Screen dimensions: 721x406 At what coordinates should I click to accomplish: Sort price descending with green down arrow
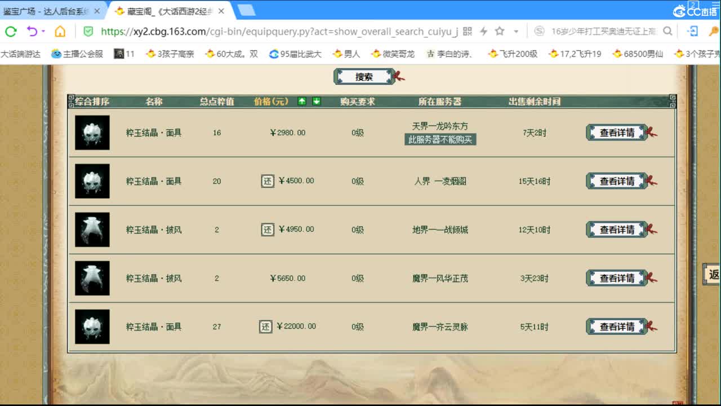tap(317, 101)
